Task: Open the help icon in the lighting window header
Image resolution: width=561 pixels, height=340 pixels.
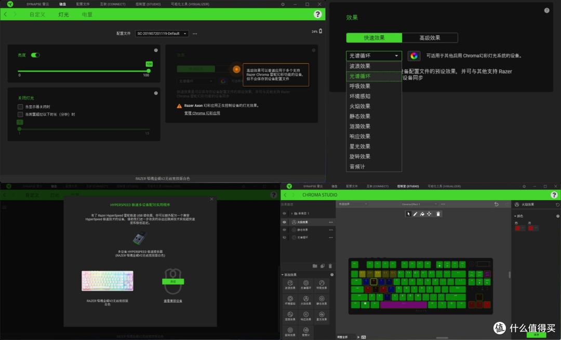Action: [317, 14]
